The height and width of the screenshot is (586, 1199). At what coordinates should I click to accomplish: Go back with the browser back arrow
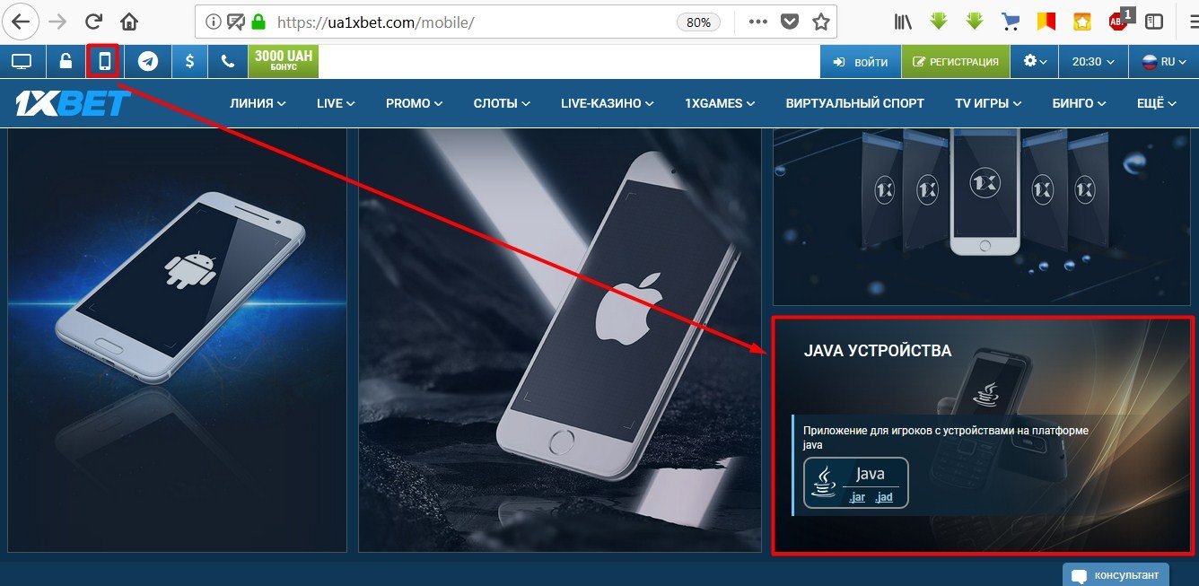[20, 21]
